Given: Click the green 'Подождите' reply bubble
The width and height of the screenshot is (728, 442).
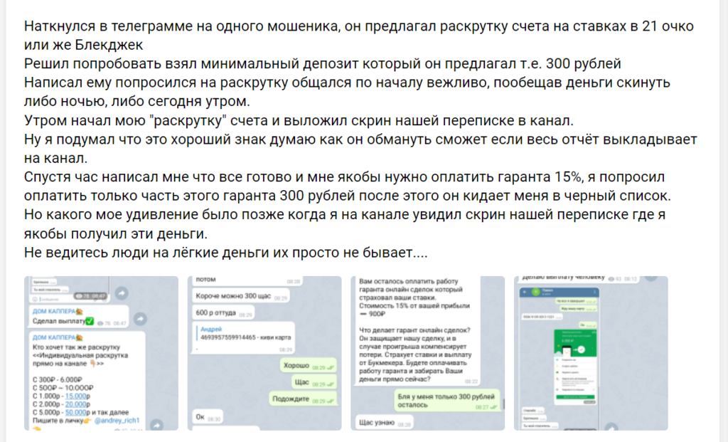Looking at the screenshot, I should 302,399.
